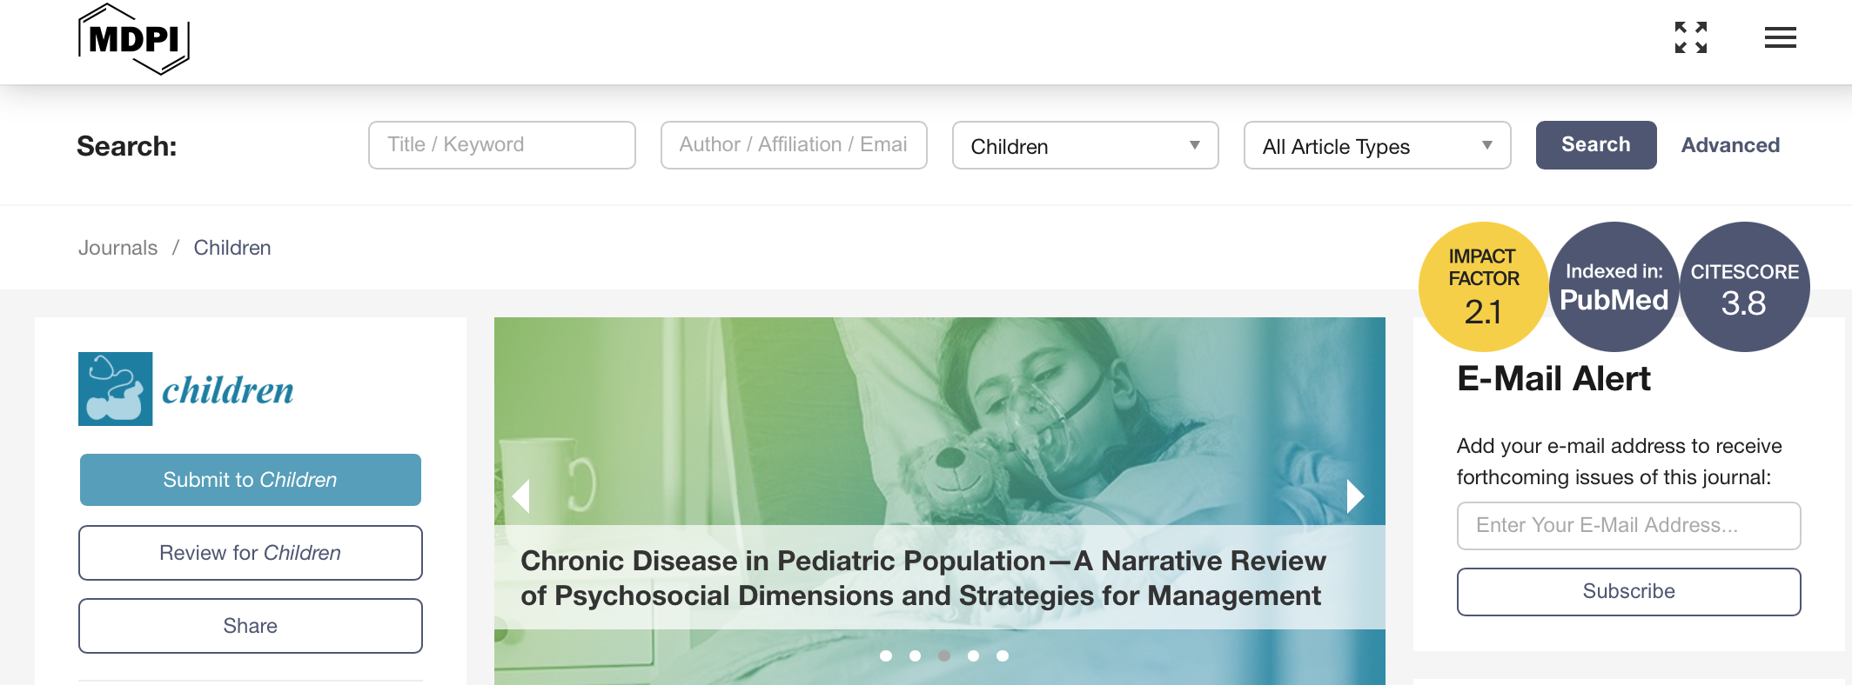Click Submit to Children button

pos(251,480)
